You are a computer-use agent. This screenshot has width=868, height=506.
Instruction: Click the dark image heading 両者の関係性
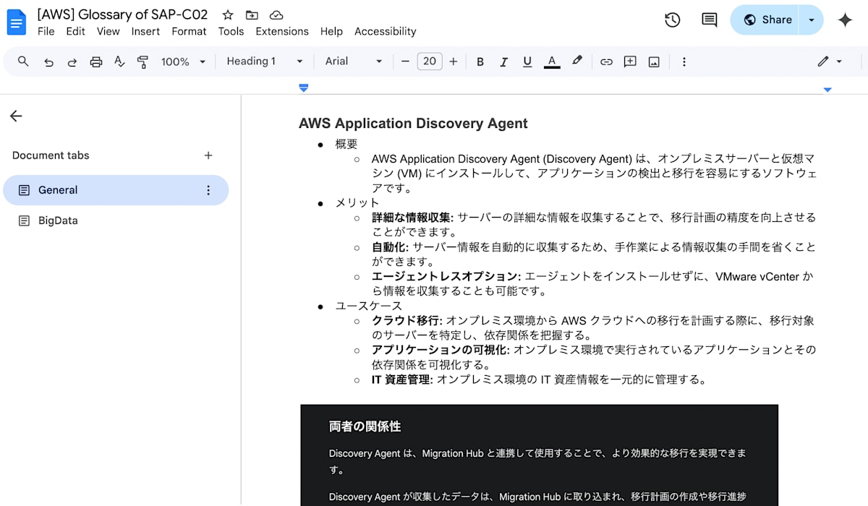[365, 426]
